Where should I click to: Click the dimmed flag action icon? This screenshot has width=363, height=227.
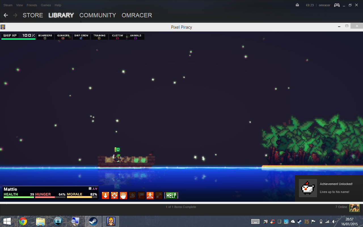(141, 195)
